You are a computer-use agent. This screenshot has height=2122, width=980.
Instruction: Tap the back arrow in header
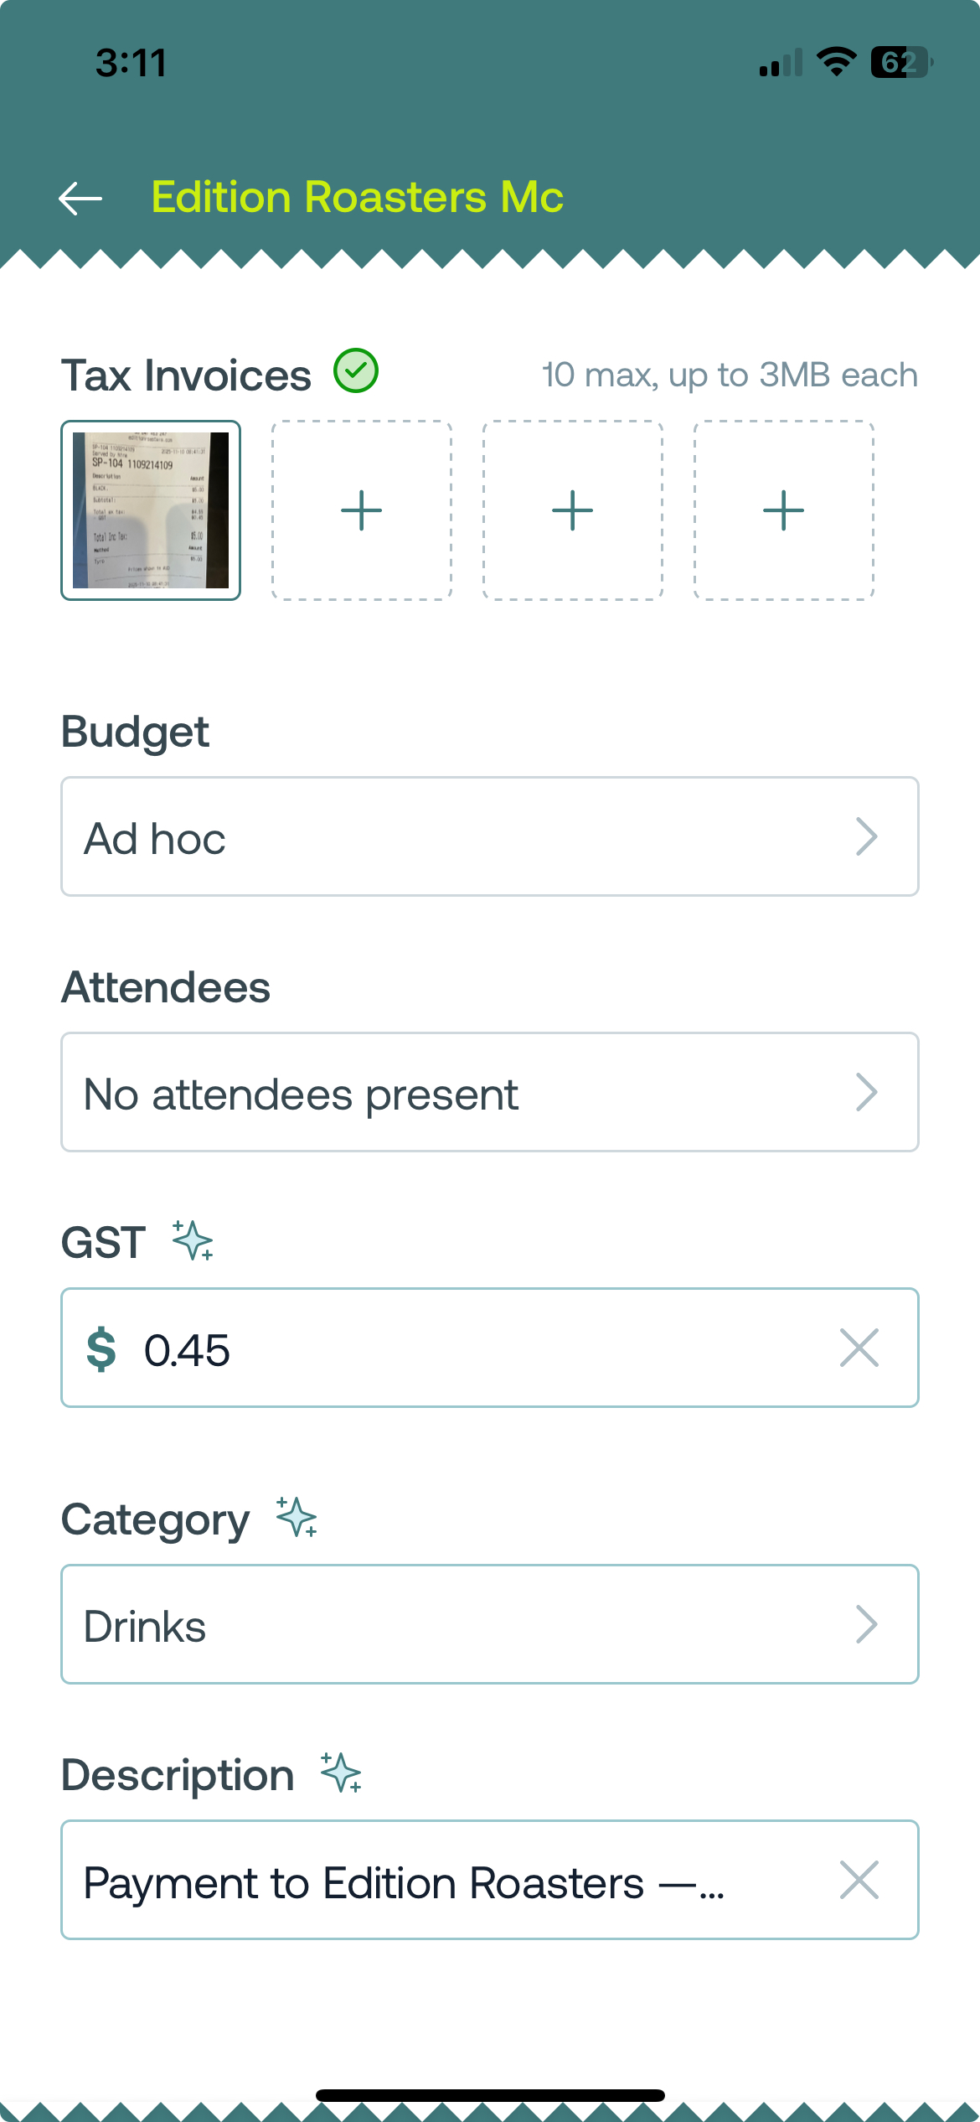tap(80, 199)
